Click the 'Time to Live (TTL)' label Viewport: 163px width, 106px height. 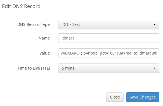34,68
